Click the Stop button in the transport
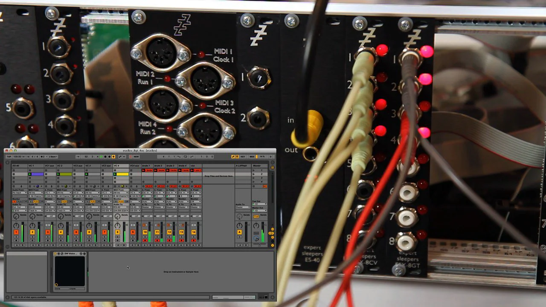546x307 pixels. [x=105, y=156]
